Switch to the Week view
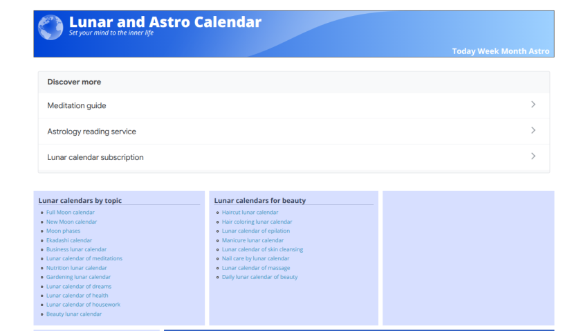The height and width of the screenshot is (331, 588). click(x=488, y=51)
